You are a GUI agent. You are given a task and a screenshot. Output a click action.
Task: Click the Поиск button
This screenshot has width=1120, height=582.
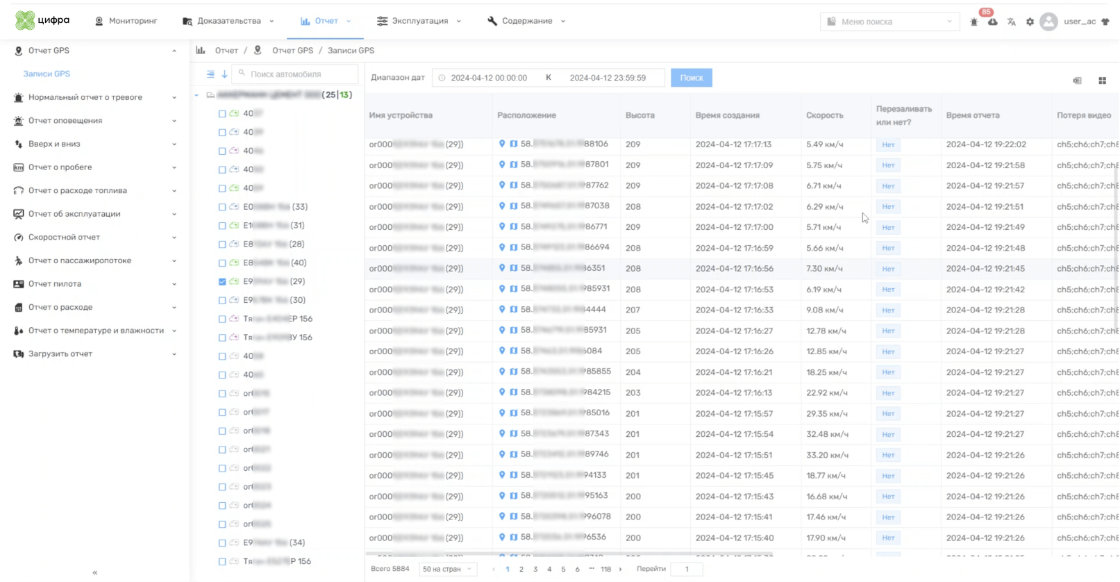[x=692, y=78]
